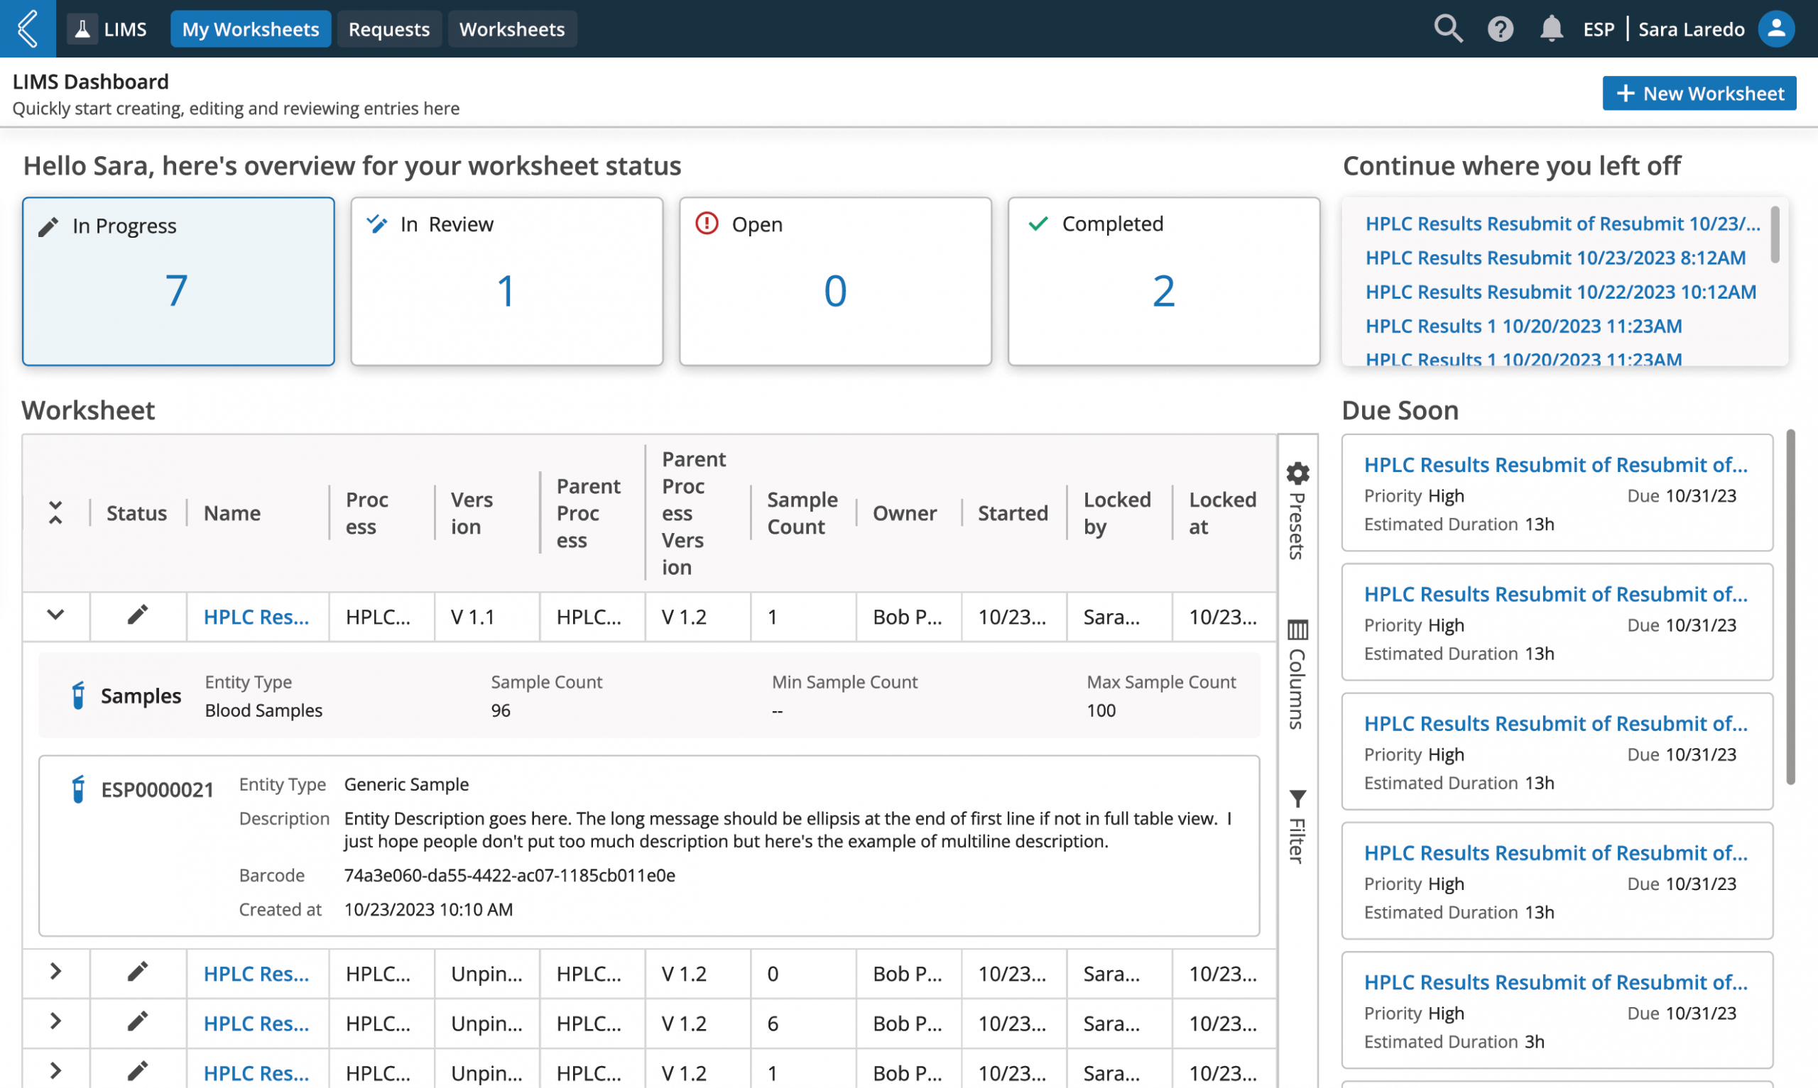Image resolution: width=1818 pixels, height=1088 pixels.
Task: Click pencil status icon in first worksheet row
Action: click(x=137, y=615)
